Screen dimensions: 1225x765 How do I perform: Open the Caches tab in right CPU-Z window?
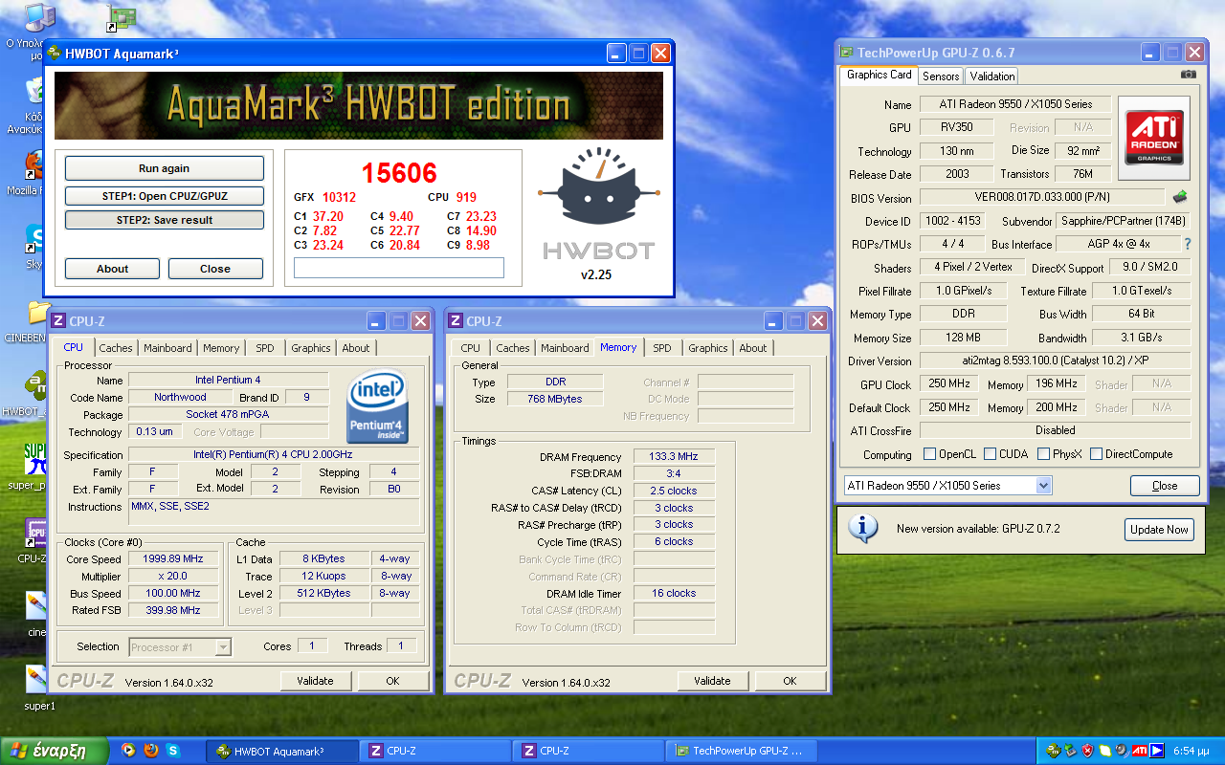coord(513,348)
